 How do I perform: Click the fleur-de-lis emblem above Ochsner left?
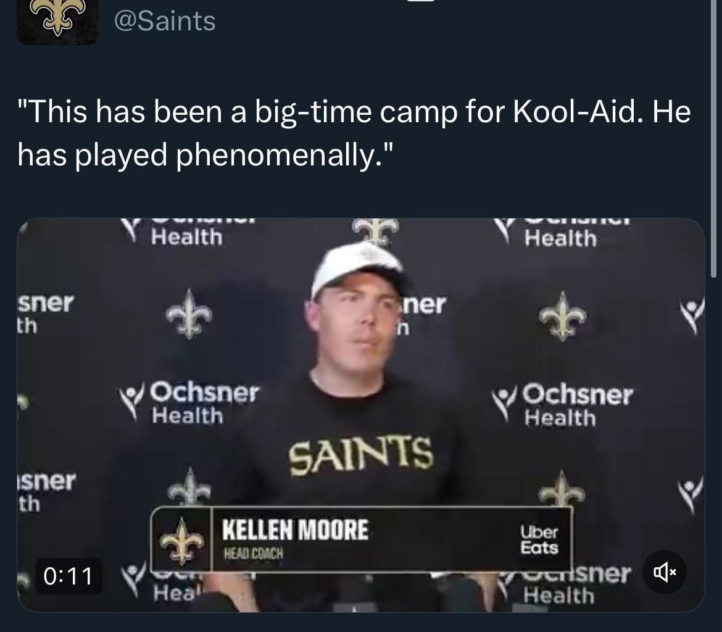pos(189,314)
